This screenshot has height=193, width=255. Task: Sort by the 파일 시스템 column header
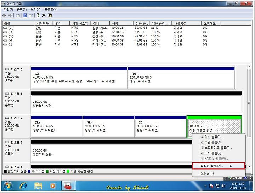point(80,23)
